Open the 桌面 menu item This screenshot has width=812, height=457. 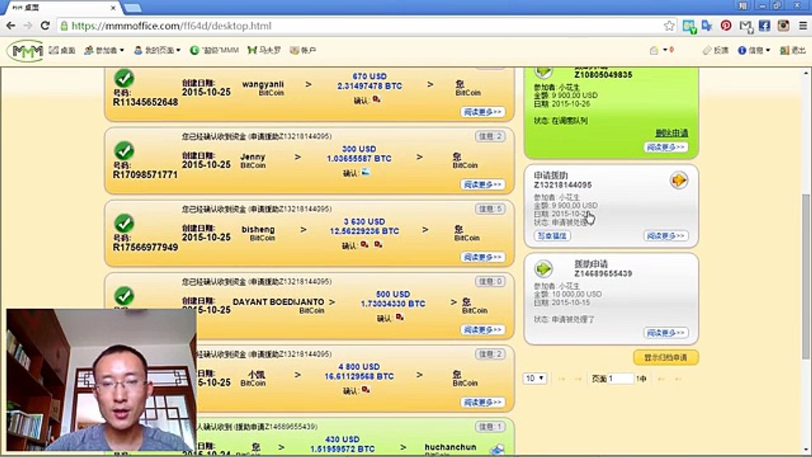tap(62, 50)
